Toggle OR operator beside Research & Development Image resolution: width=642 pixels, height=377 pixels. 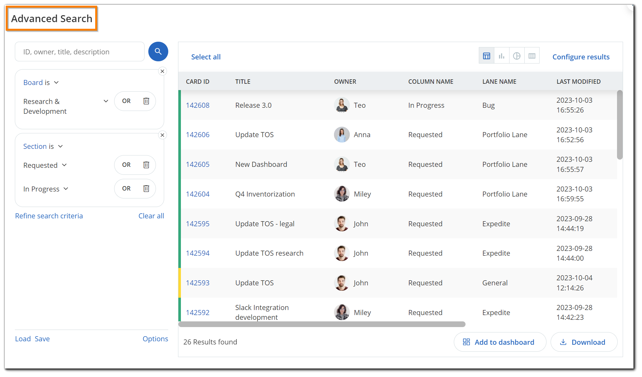coord(126,101)
